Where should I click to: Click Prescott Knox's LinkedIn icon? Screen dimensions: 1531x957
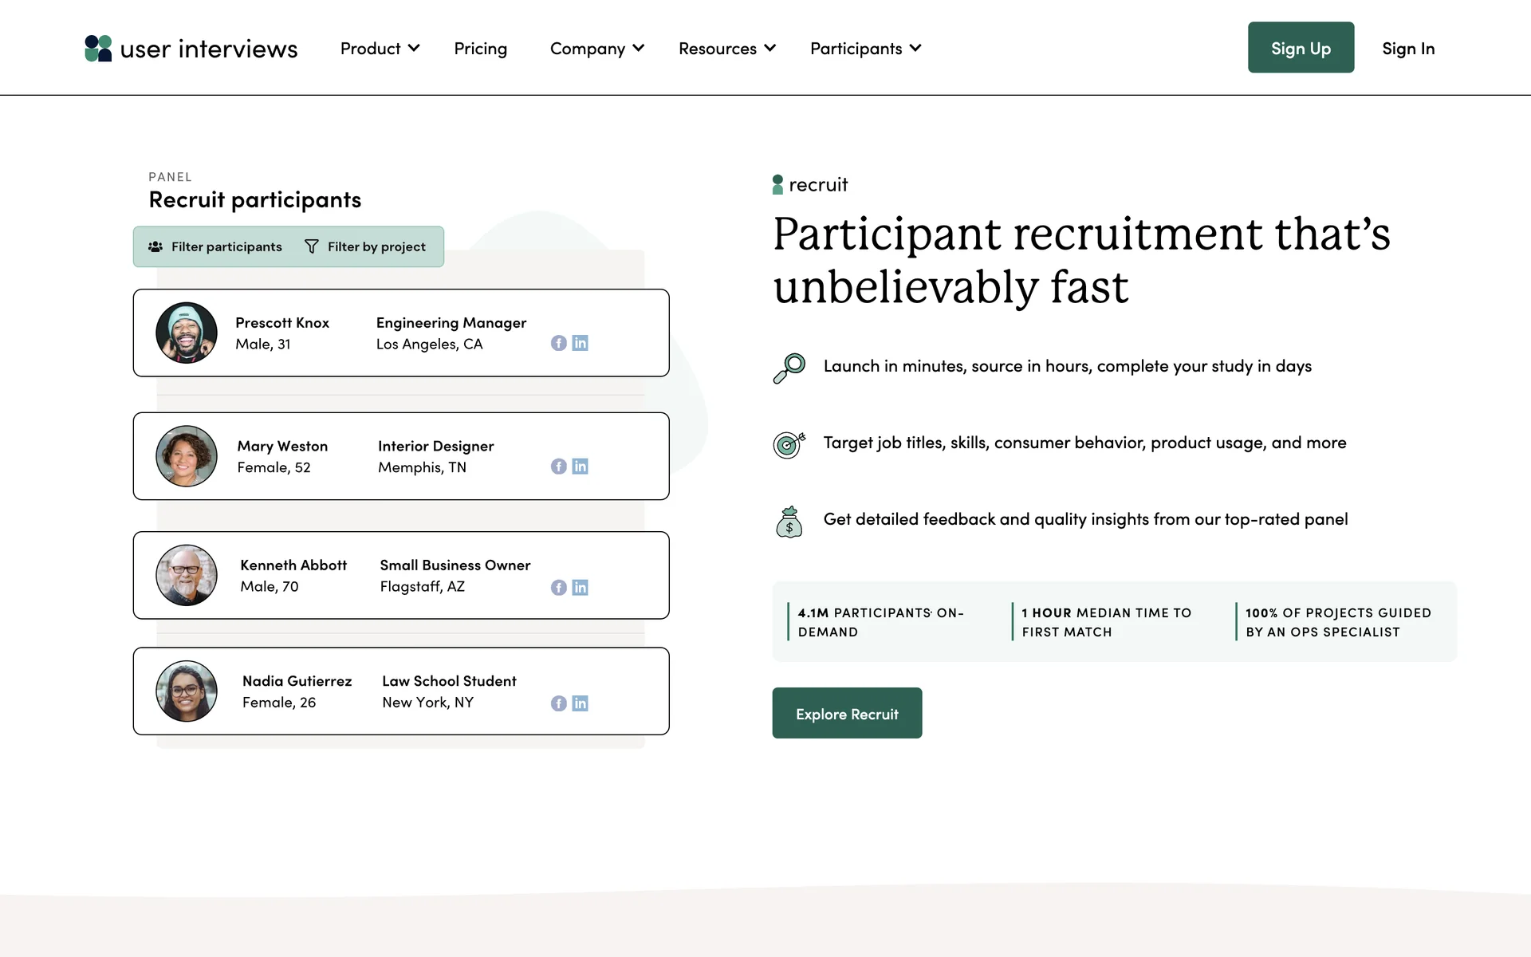pos(580,343)
